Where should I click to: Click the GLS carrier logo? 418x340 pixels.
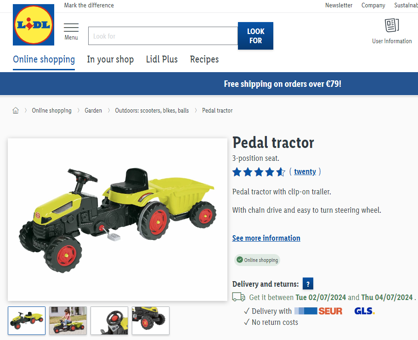(364, 311)
